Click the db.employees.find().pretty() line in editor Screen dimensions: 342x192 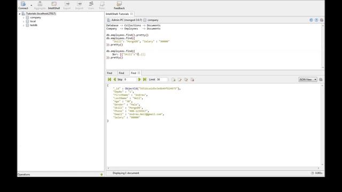pos(127,35)
